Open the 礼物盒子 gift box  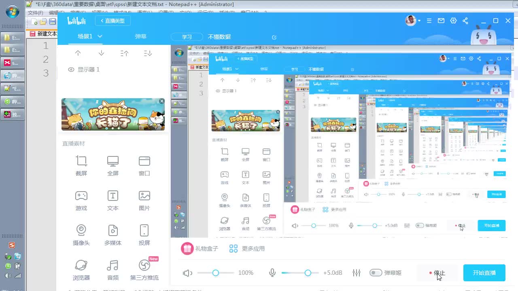click(200, 248)
